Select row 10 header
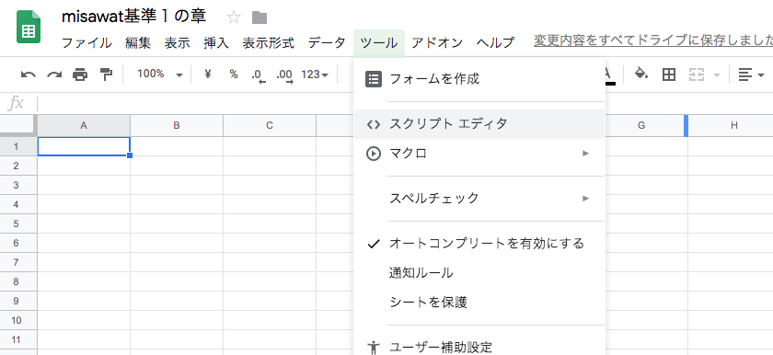The height and width of the screenshot is (355, 773). point(17,321)
